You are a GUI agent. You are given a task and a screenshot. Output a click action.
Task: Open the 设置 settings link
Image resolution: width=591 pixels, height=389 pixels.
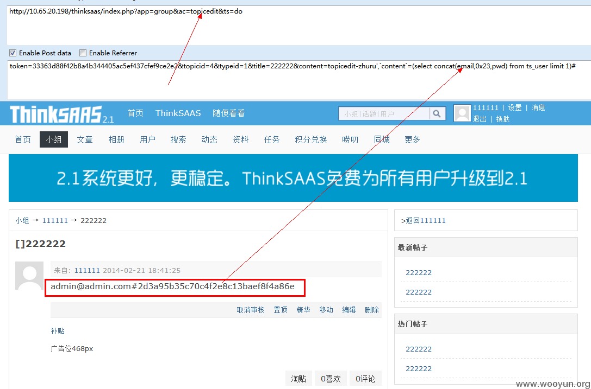515,107
